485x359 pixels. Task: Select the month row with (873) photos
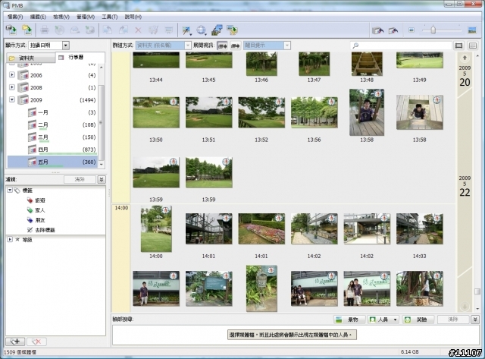point(52,150)
